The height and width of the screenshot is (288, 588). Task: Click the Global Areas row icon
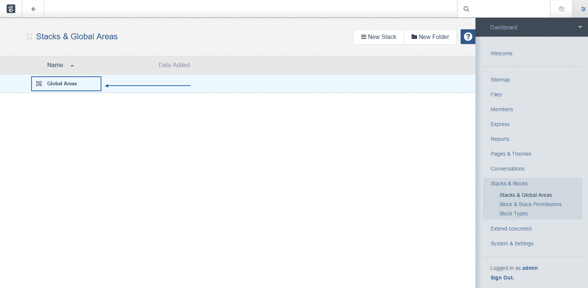pos(39,84)
